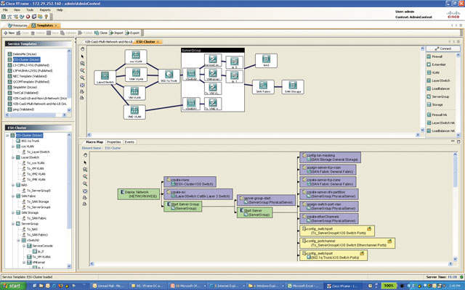Select the Events tab in lower pane
This screenshot has height=290, width=465.
pos(129,142)
